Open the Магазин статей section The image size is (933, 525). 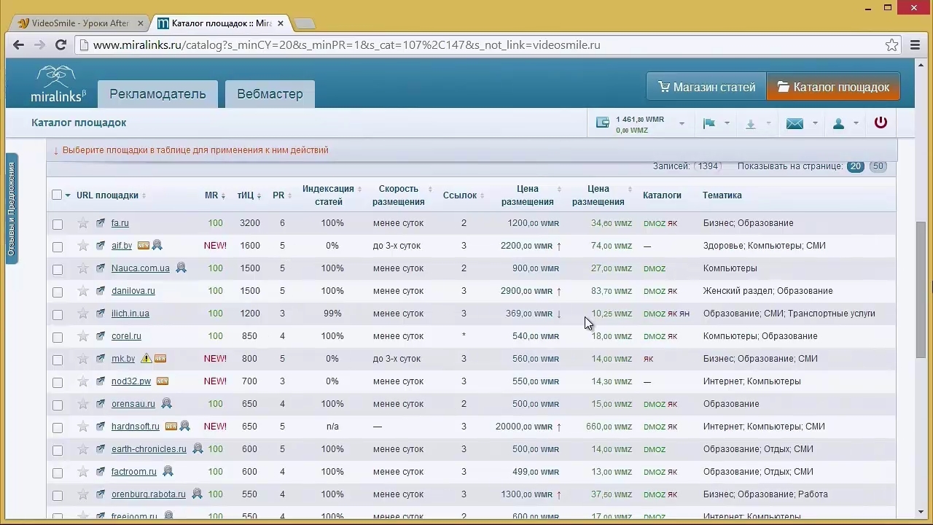(706, 87)
